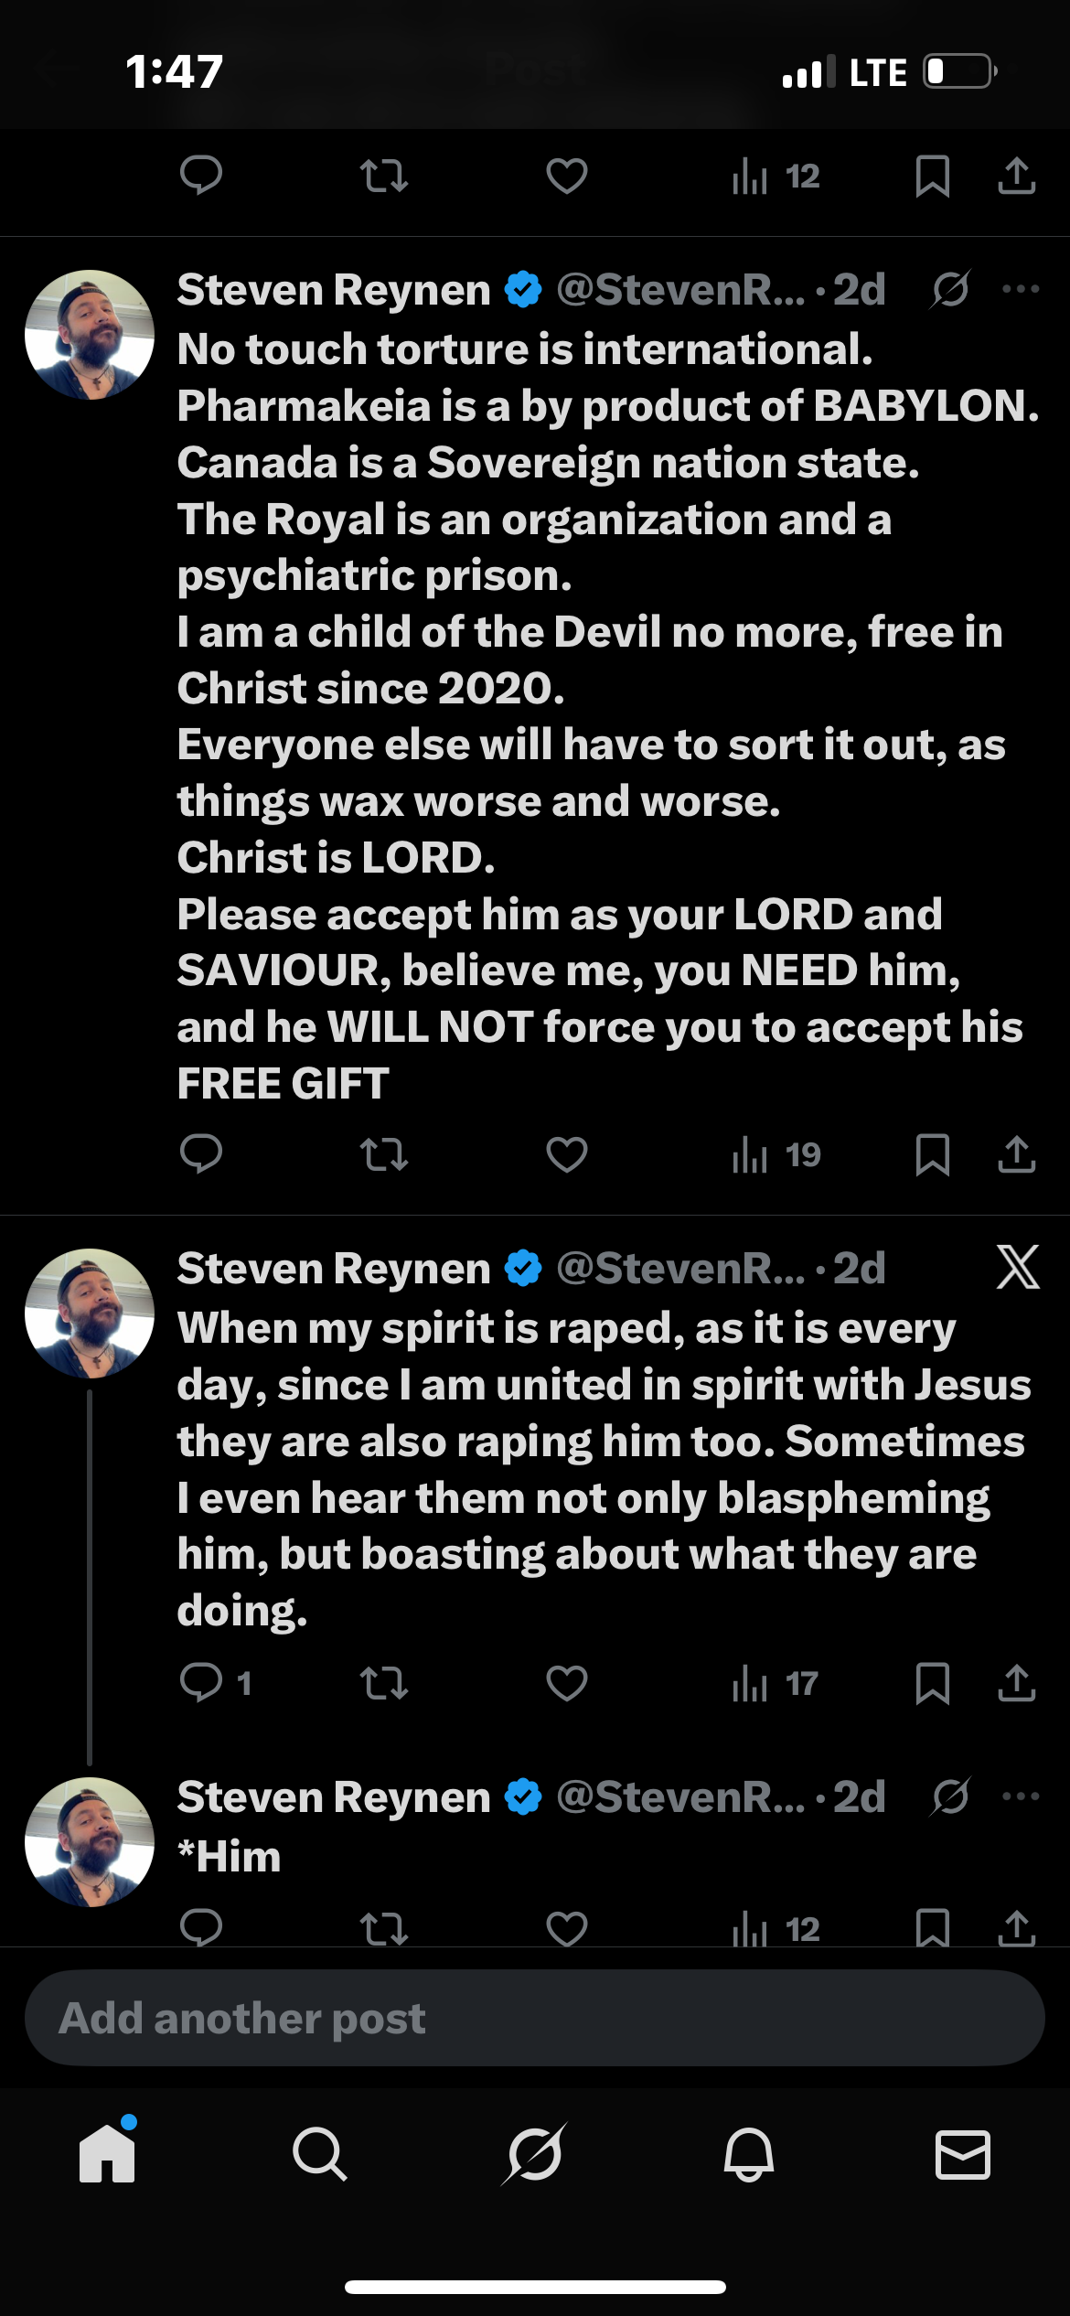Open three-dot menu on 'No touch torture' post
The image size is (1070, 2316).
(1021, 290)
